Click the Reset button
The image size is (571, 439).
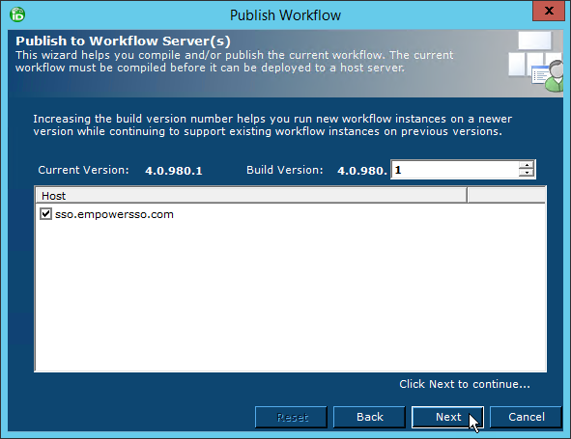292,417
